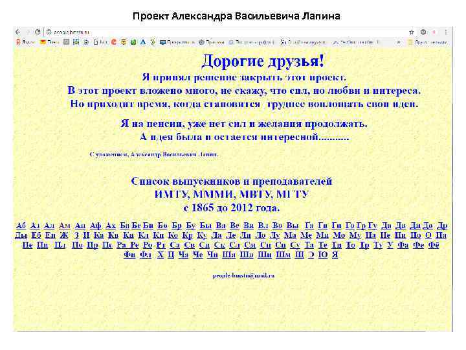Open the 'Ча' surname list link
This screenshot has width=466, height=350.
[x=183, y=255]
